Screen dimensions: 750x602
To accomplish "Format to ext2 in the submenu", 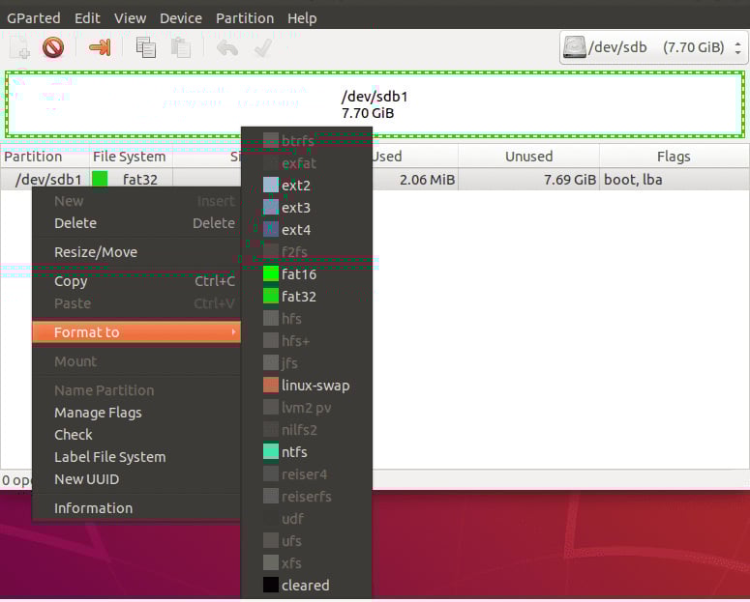I will (307, 186).
